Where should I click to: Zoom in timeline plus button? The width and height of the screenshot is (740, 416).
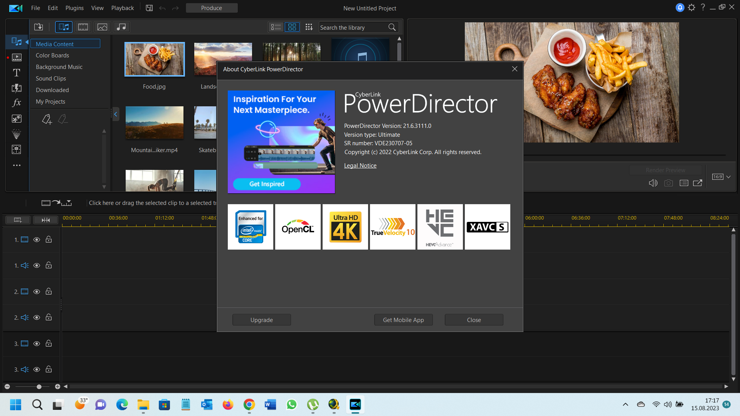click(57, 386)
